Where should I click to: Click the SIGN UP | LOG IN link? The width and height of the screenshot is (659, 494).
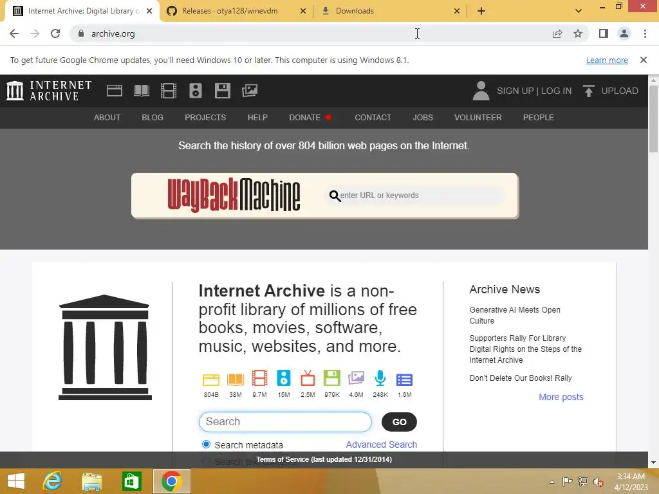(x=534, y=91)
